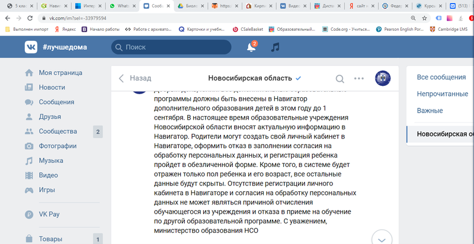The image size is (474, 244).
Task: Open the notifications bell
Action: [251, 47]
